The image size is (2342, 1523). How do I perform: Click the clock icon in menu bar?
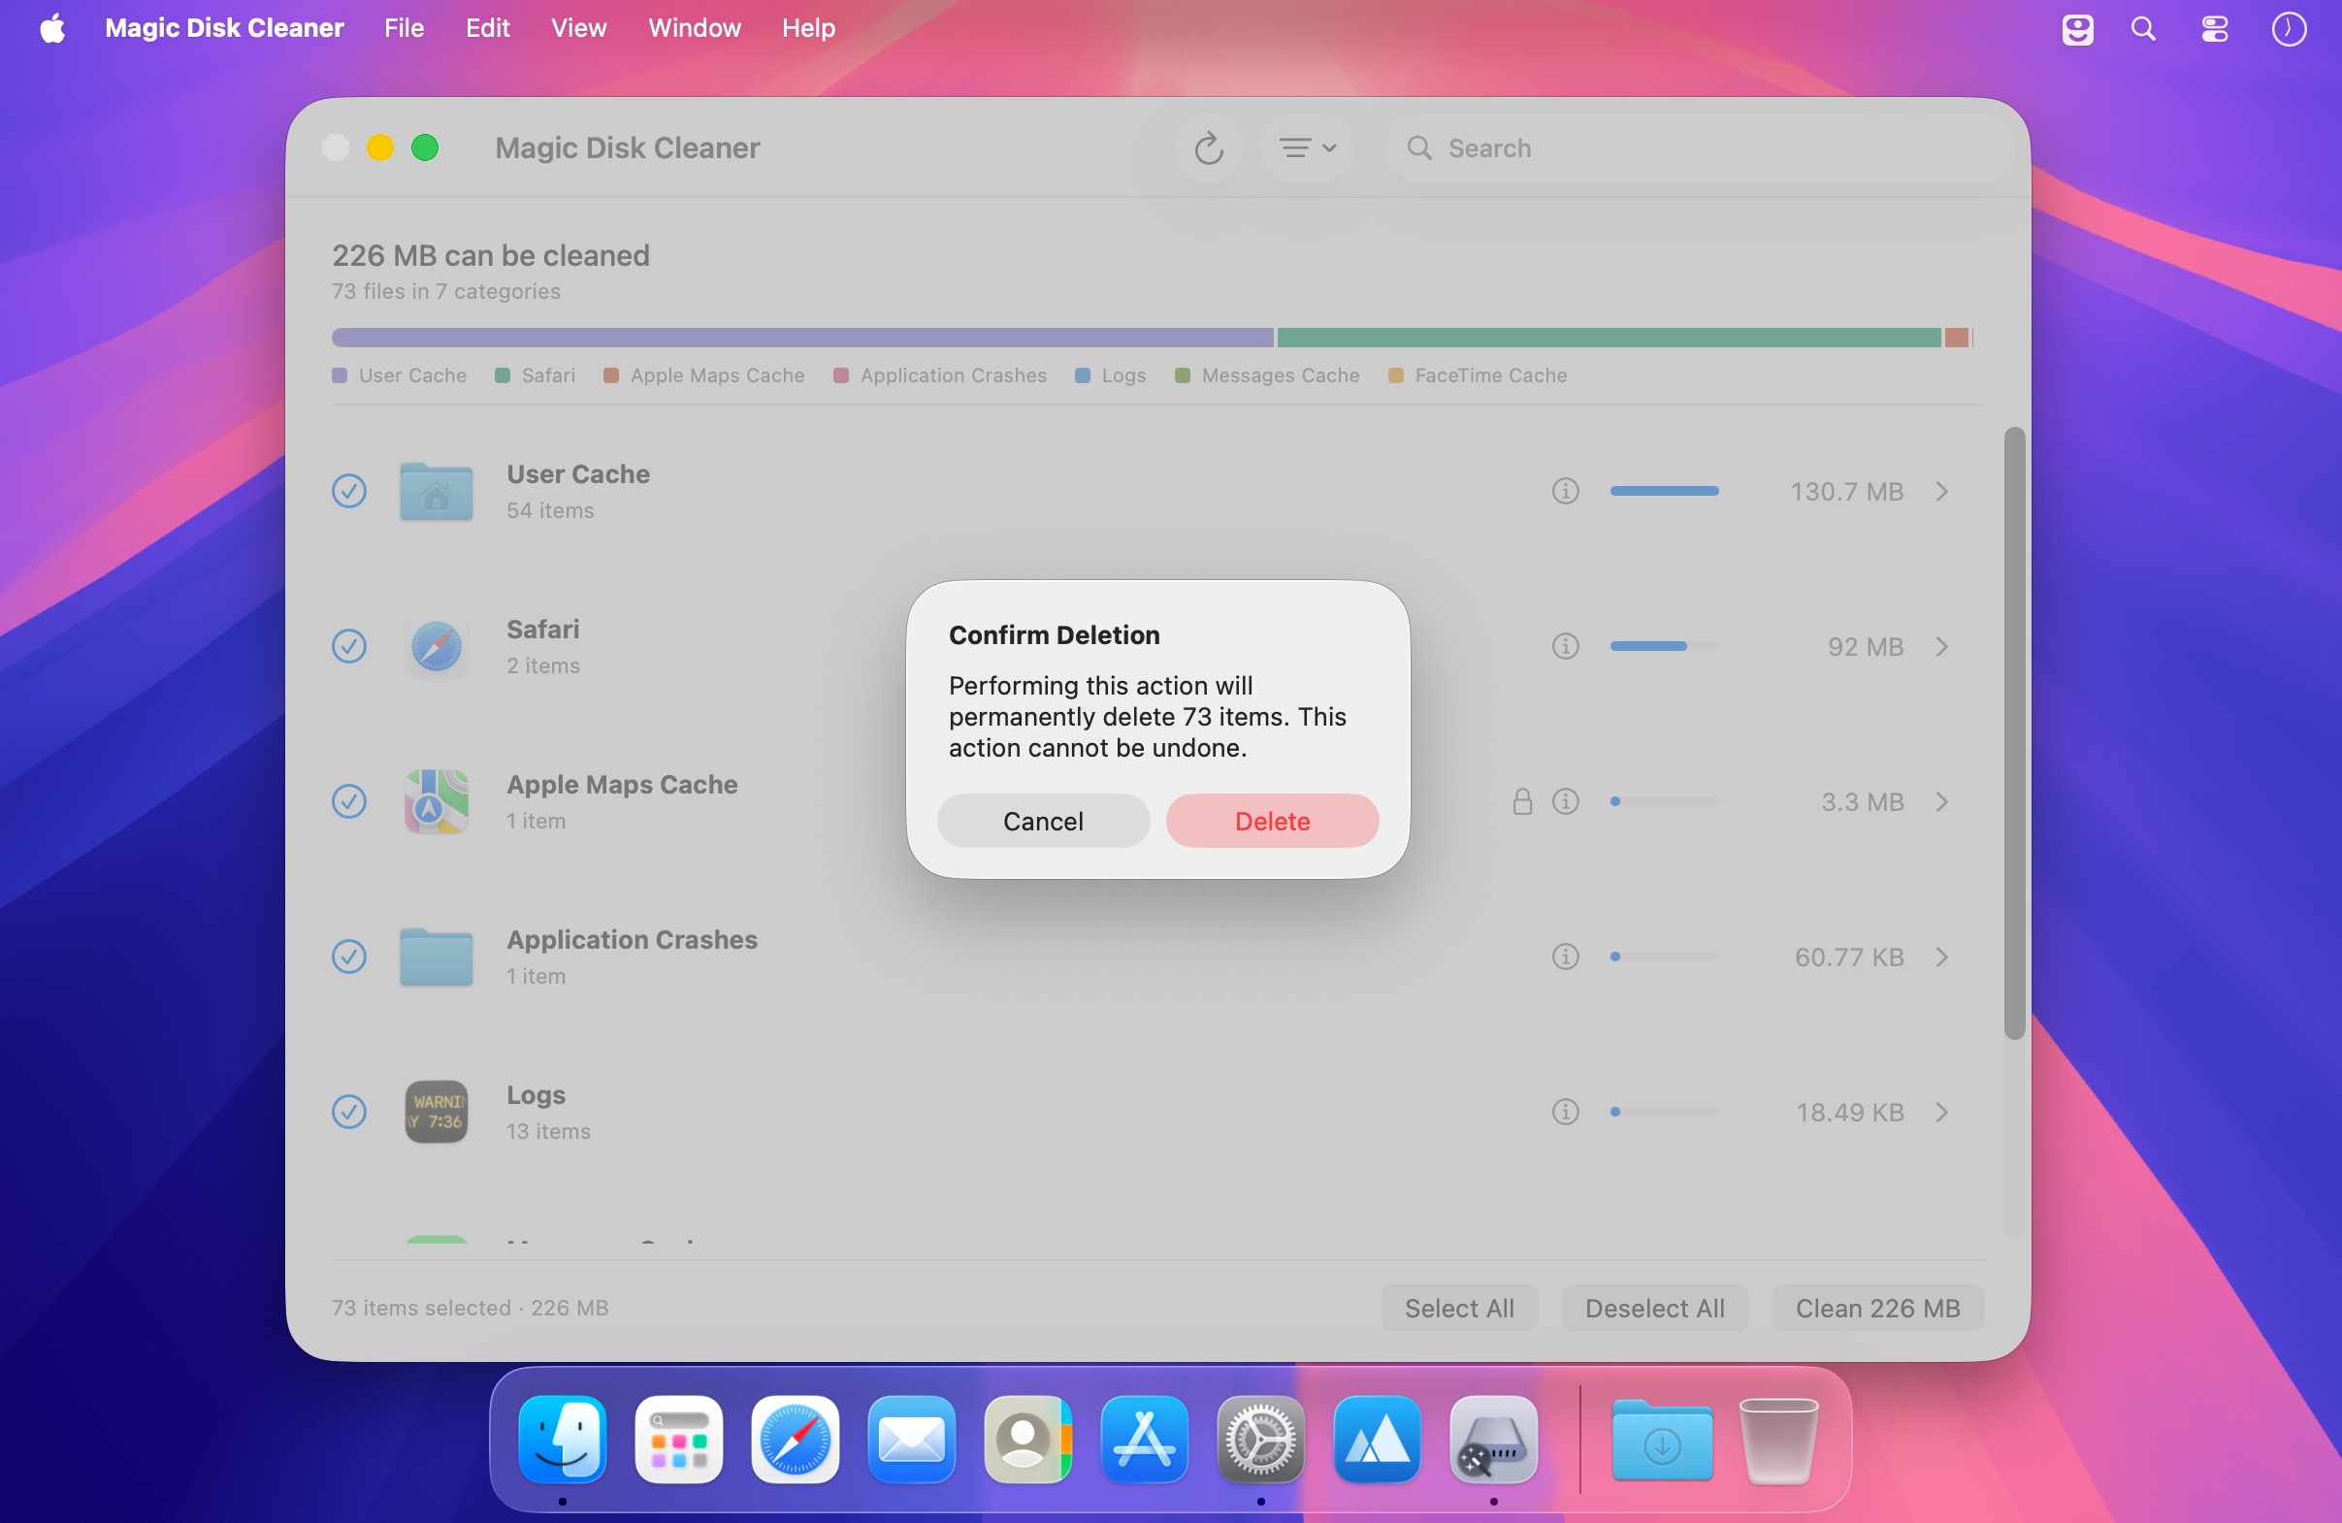[2288, 28]
